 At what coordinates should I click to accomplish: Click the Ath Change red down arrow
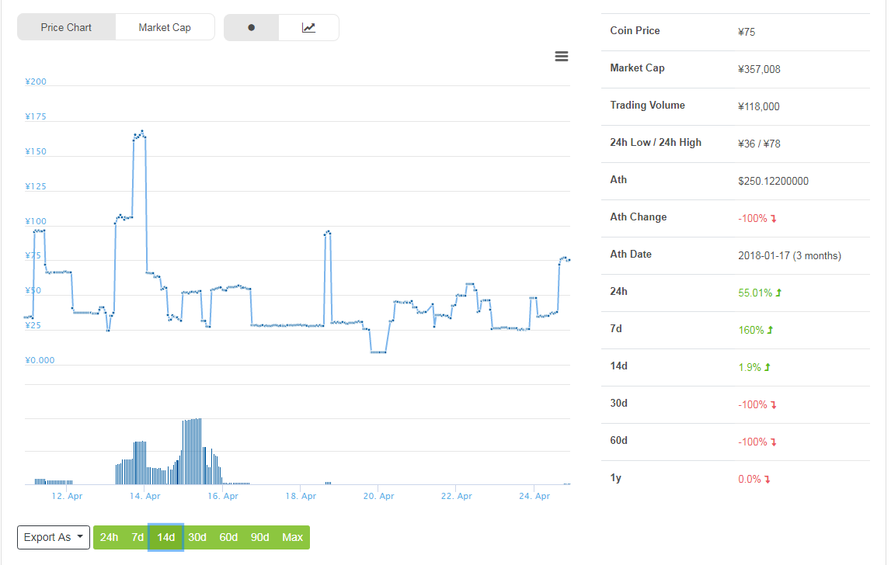click(774, 219)
